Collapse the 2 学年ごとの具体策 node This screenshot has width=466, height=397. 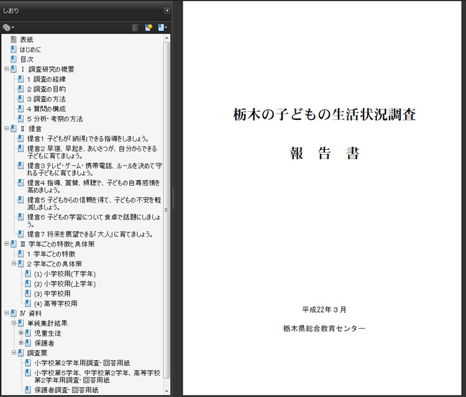point(13,263)
